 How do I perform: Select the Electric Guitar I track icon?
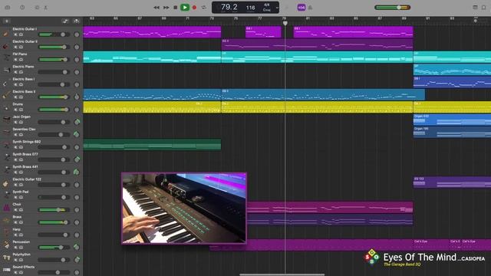5,33
